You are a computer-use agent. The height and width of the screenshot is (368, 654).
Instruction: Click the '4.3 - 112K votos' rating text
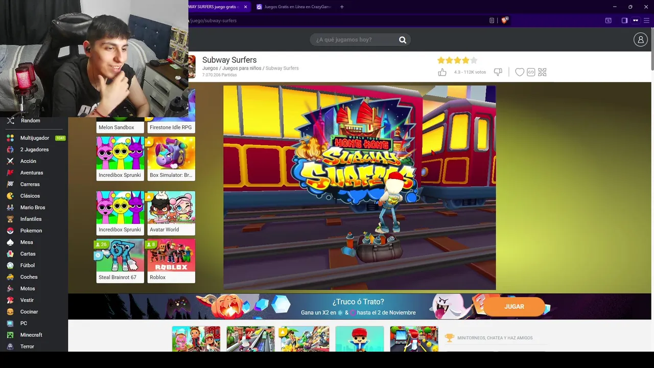coord(470,72)
